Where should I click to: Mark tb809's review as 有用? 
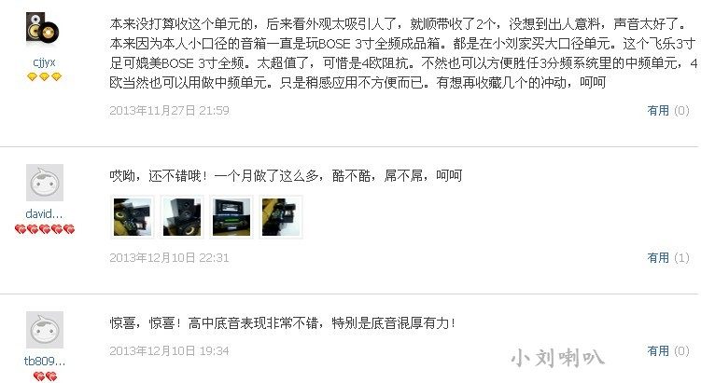[x=668, y=351]
